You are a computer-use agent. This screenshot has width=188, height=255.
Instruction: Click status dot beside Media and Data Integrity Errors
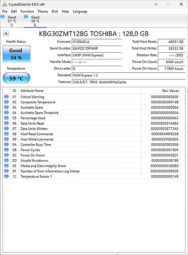click(x=6, y=166)
